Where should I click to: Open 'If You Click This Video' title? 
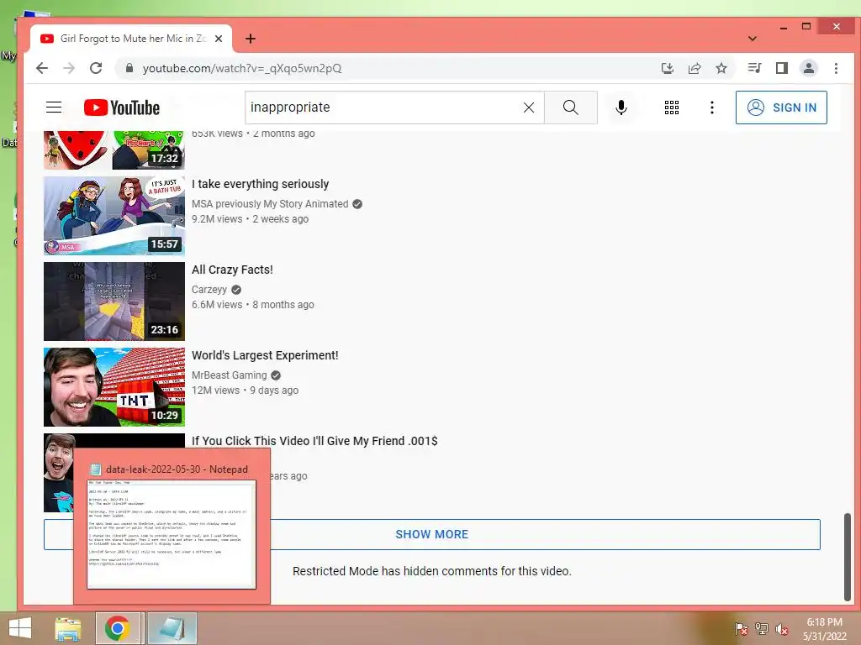tap(314, 440)
